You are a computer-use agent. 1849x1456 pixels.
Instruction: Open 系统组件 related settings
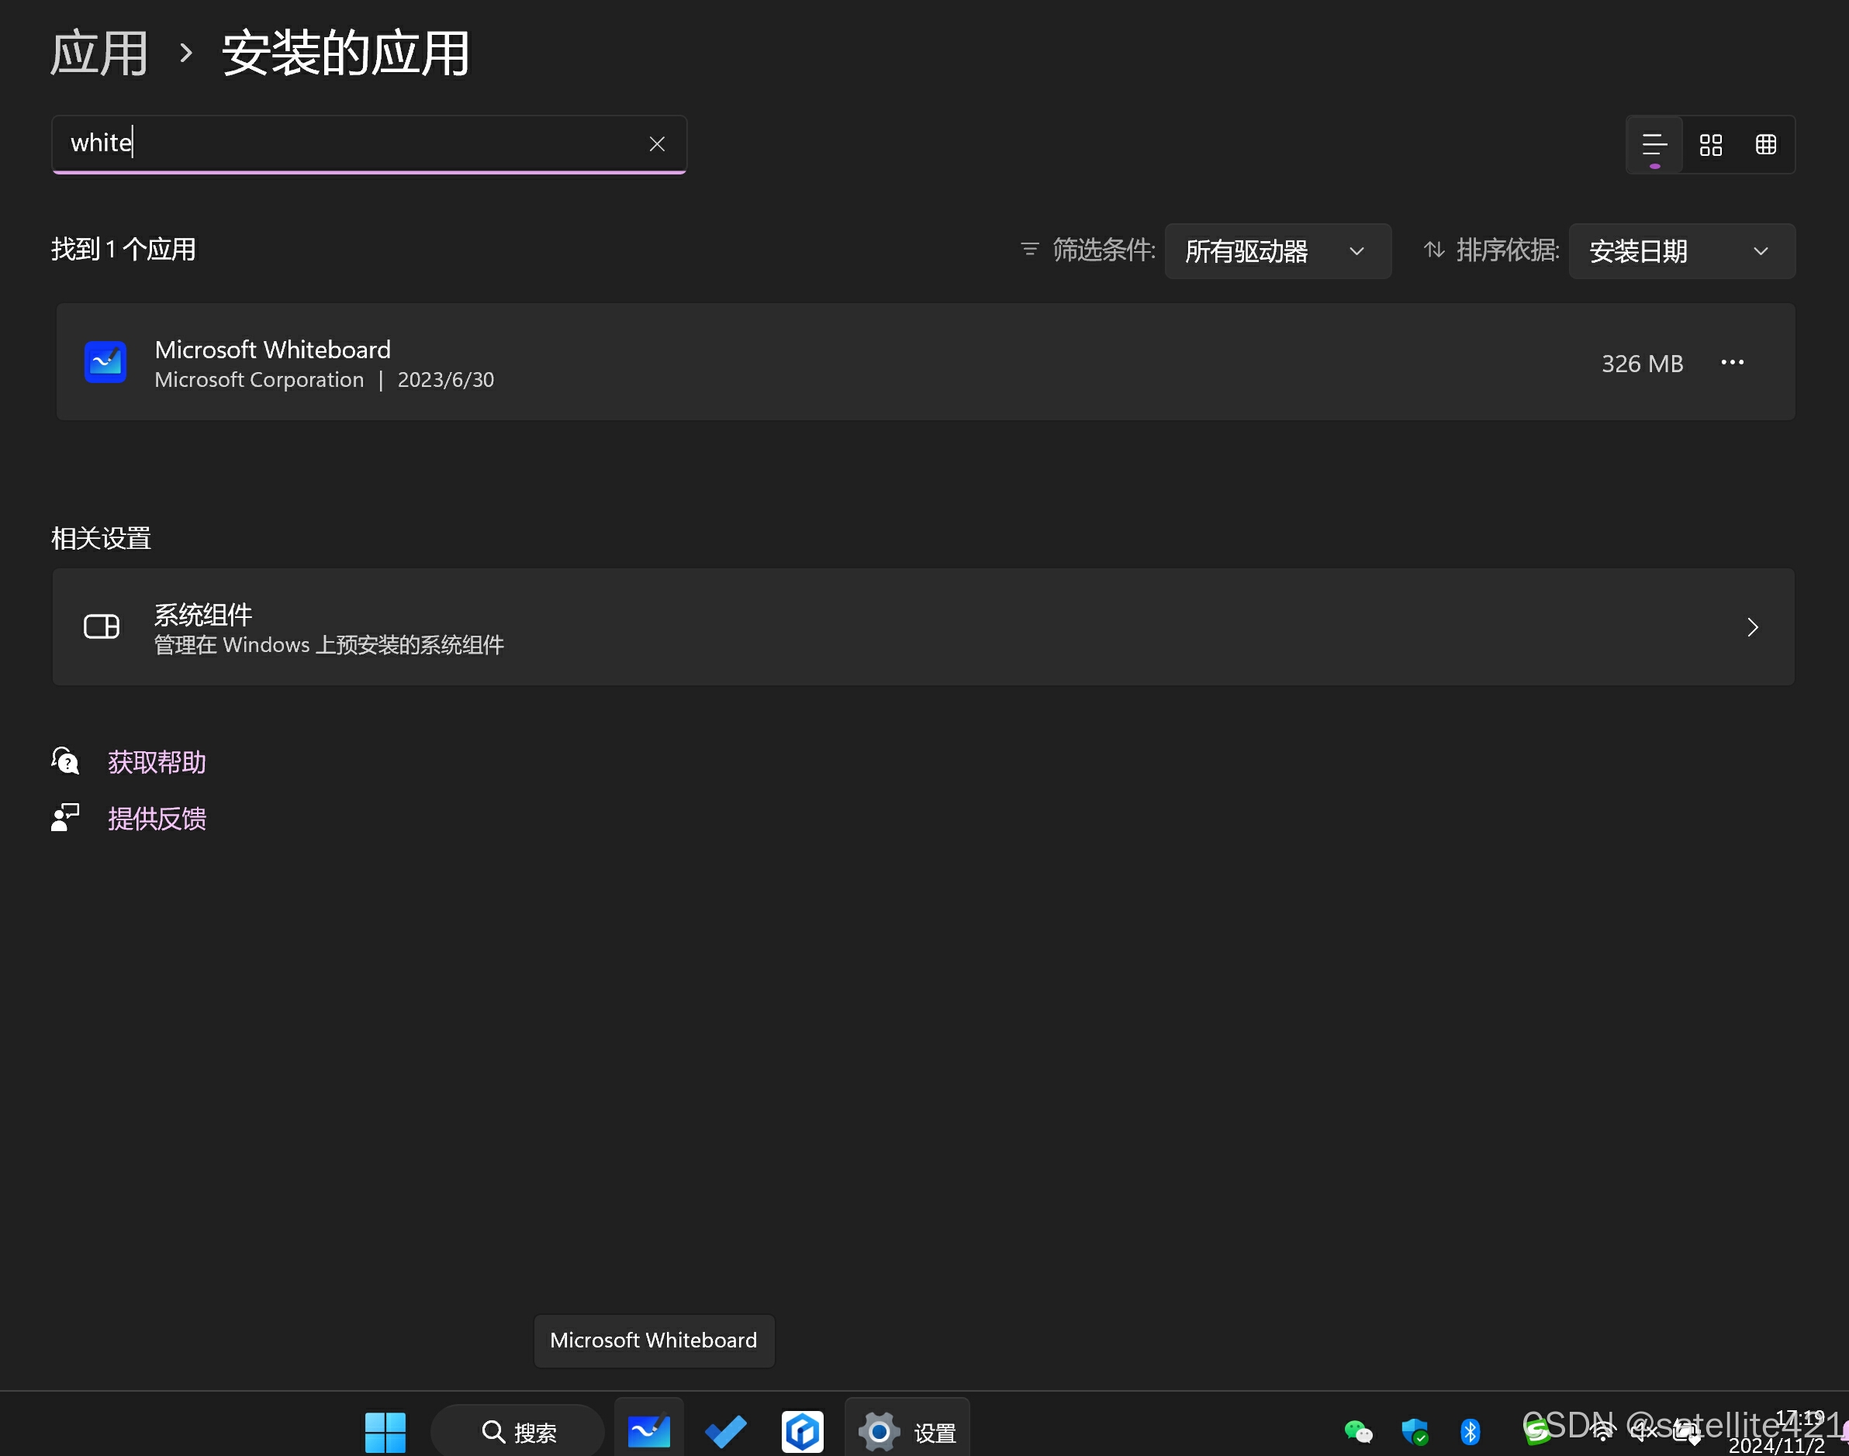point(924,626)
